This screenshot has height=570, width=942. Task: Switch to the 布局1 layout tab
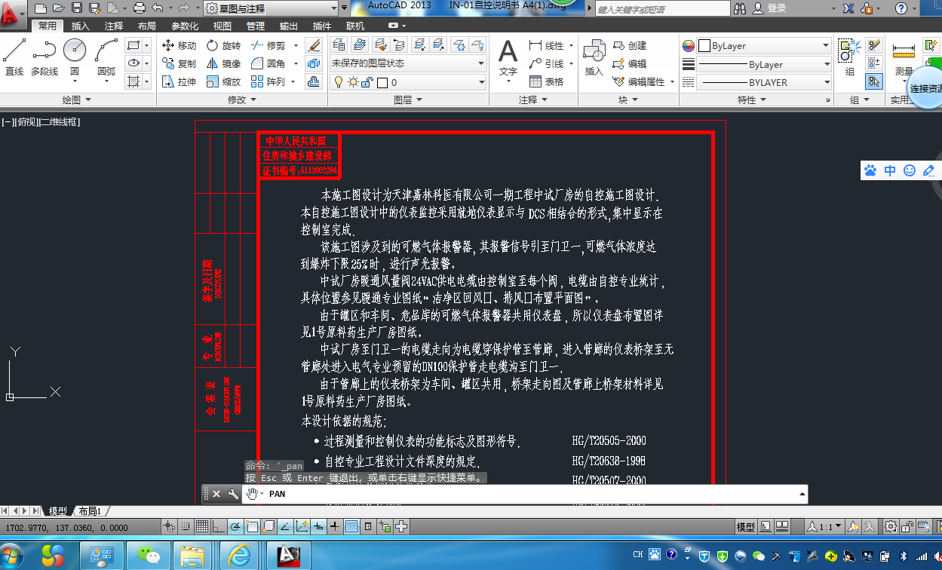tap(90, 511)
